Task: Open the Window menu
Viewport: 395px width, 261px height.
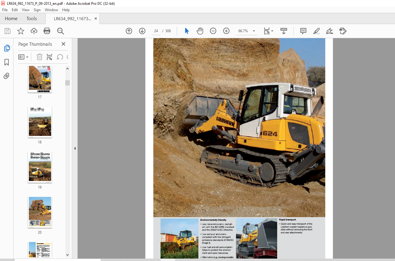Action: (x=51, y=10)
